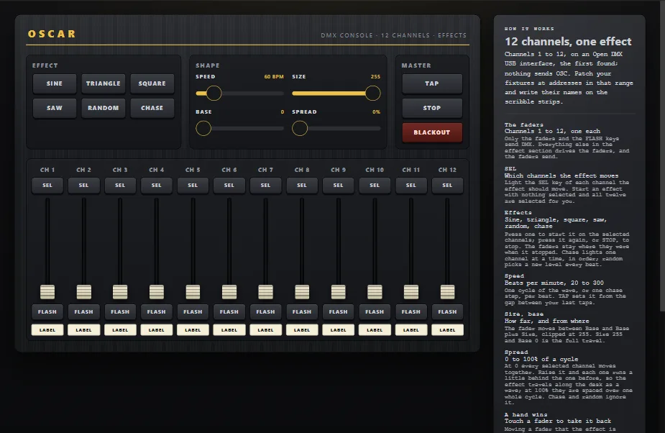665x433 pixels.
Task: Click the SPEED slider knob
Action: point(214,93)
